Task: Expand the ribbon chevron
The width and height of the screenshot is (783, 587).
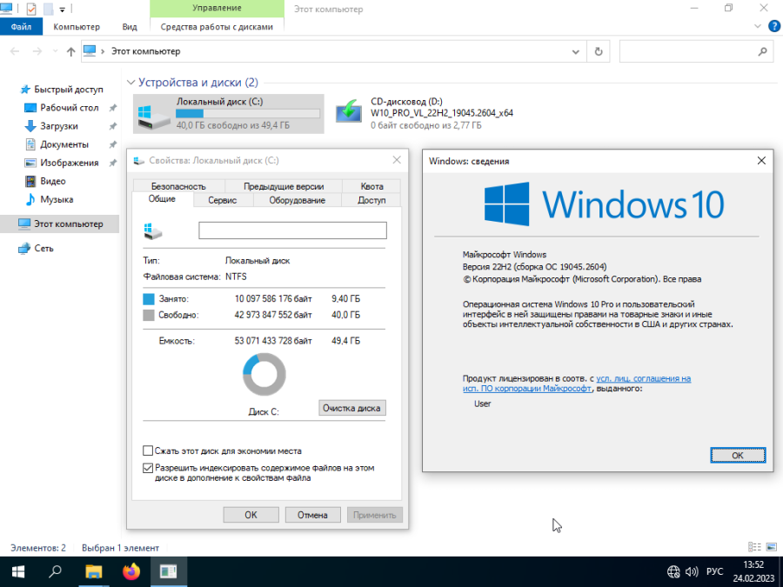Action: [758, 26]
